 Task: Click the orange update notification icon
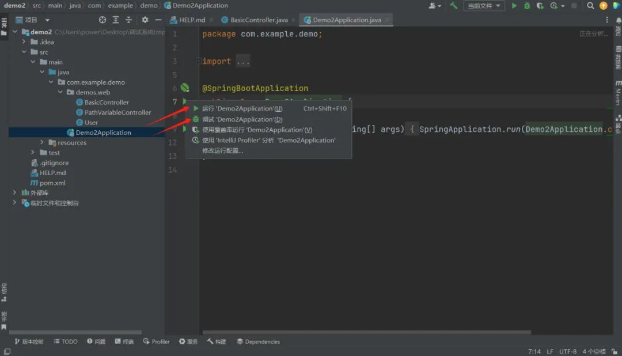pyautogui.click(x=604, y=6)
